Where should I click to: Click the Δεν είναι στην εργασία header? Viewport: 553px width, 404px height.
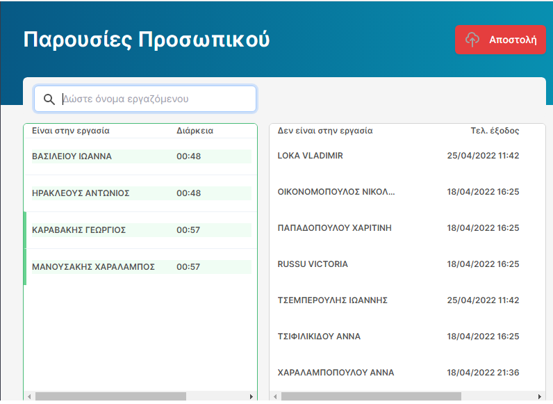325,131
